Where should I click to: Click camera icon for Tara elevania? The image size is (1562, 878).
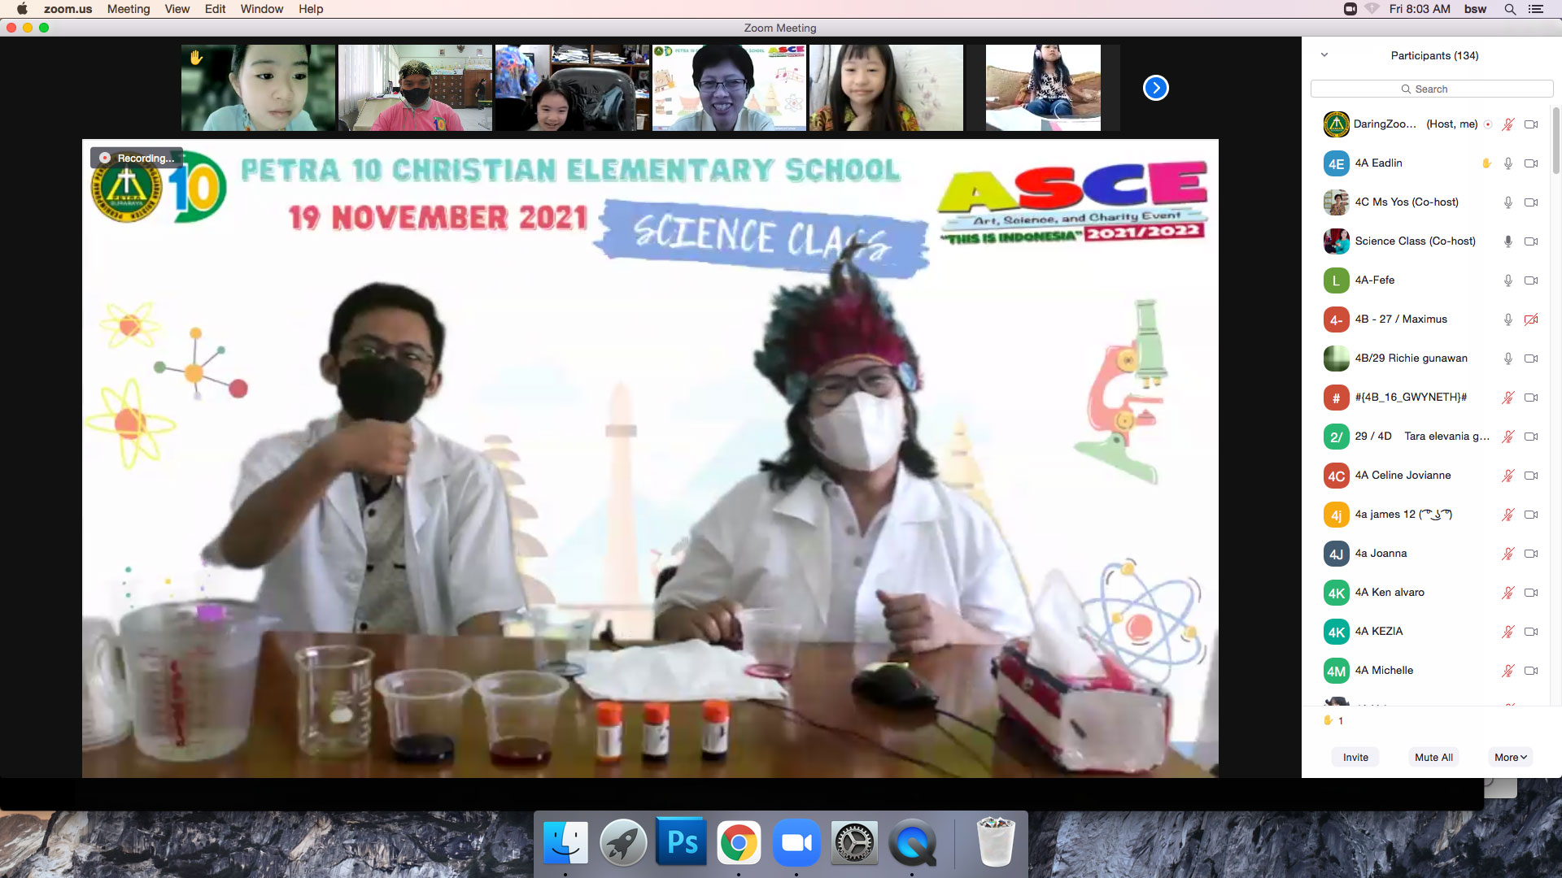click(x=1531, y=437)
